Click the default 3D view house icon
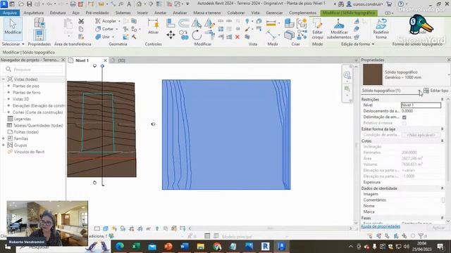The height and width of the screenshot is (253, 451). click(140, 4)
